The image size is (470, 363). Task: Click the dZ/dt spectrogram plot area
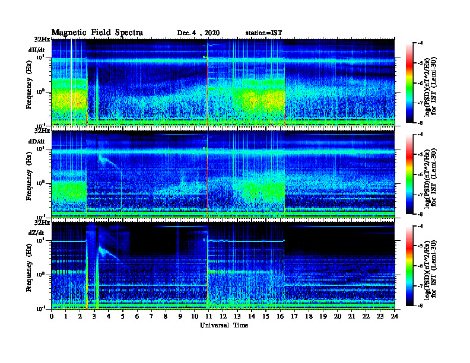[x=223, y=265]
